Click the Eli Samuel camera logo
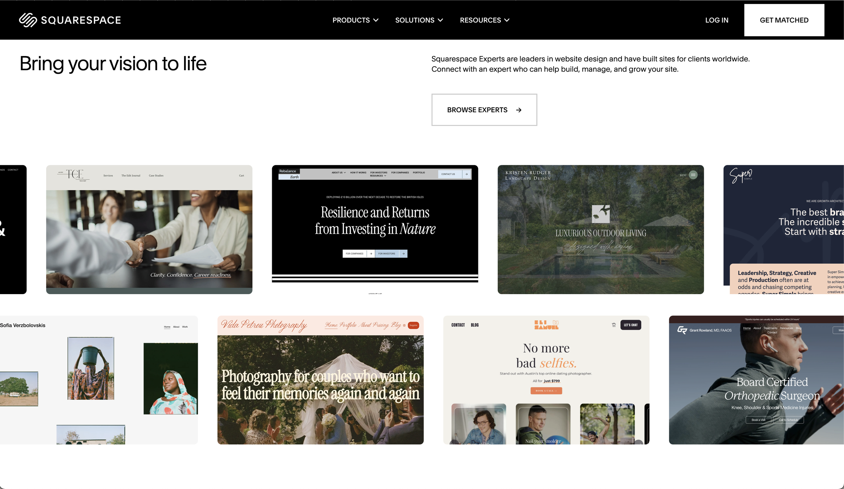 (555, 323)
